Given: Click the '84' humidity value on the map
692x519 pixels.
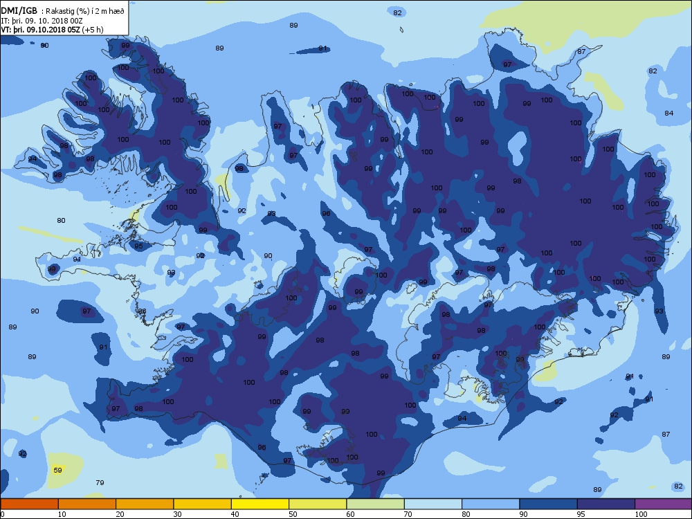Looking at the screenshot, I should 669,113.
